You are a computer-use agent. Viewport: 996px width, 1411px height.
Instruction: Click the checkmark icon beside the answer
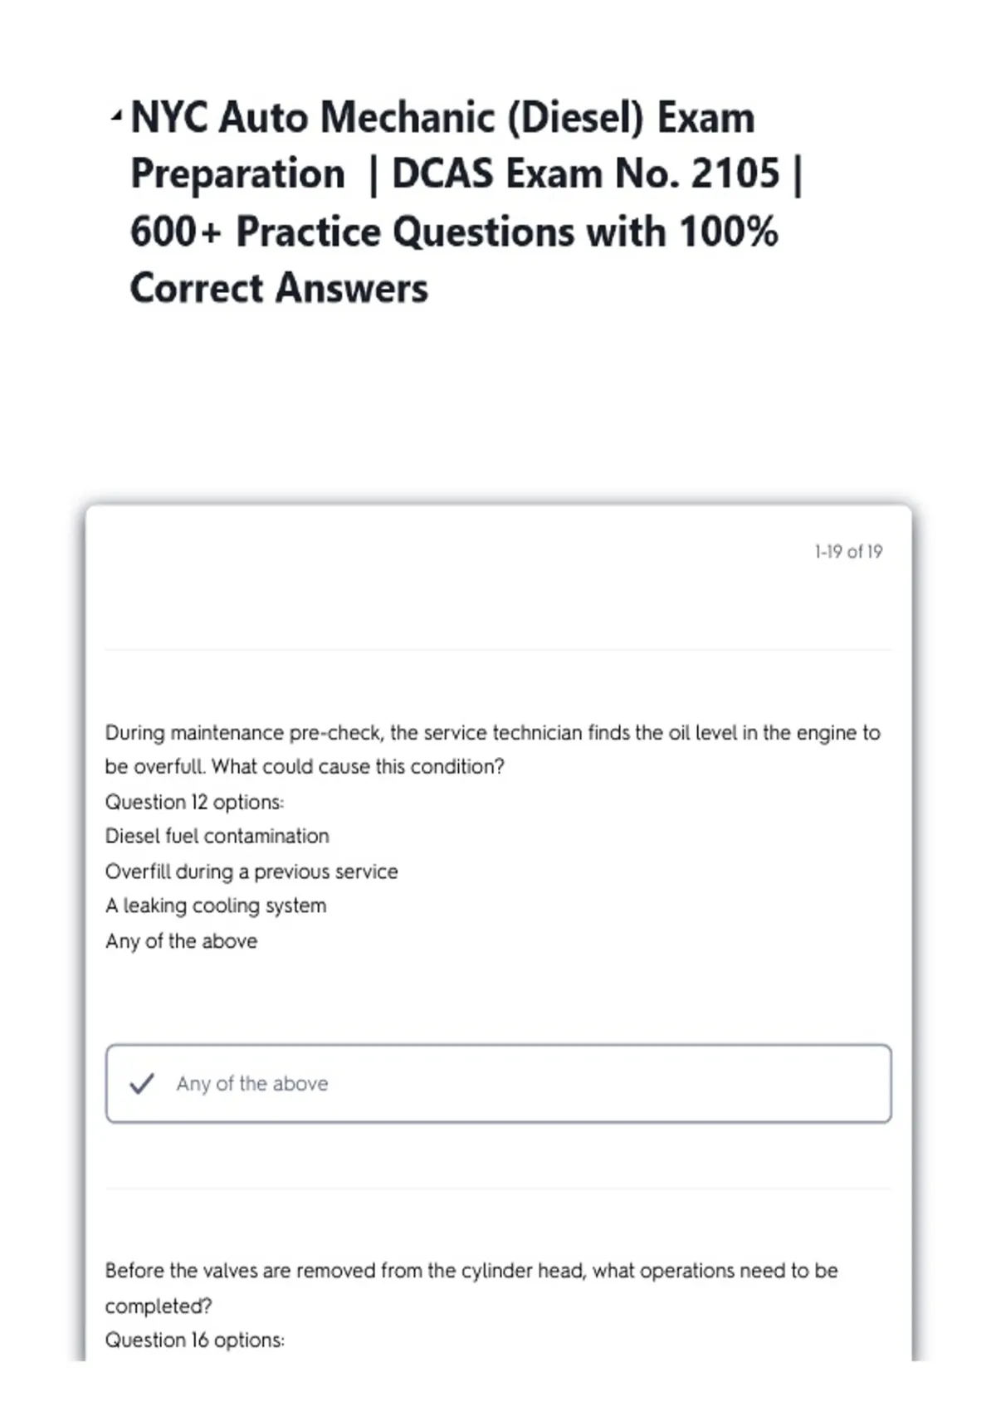[x=142, y=1083]
